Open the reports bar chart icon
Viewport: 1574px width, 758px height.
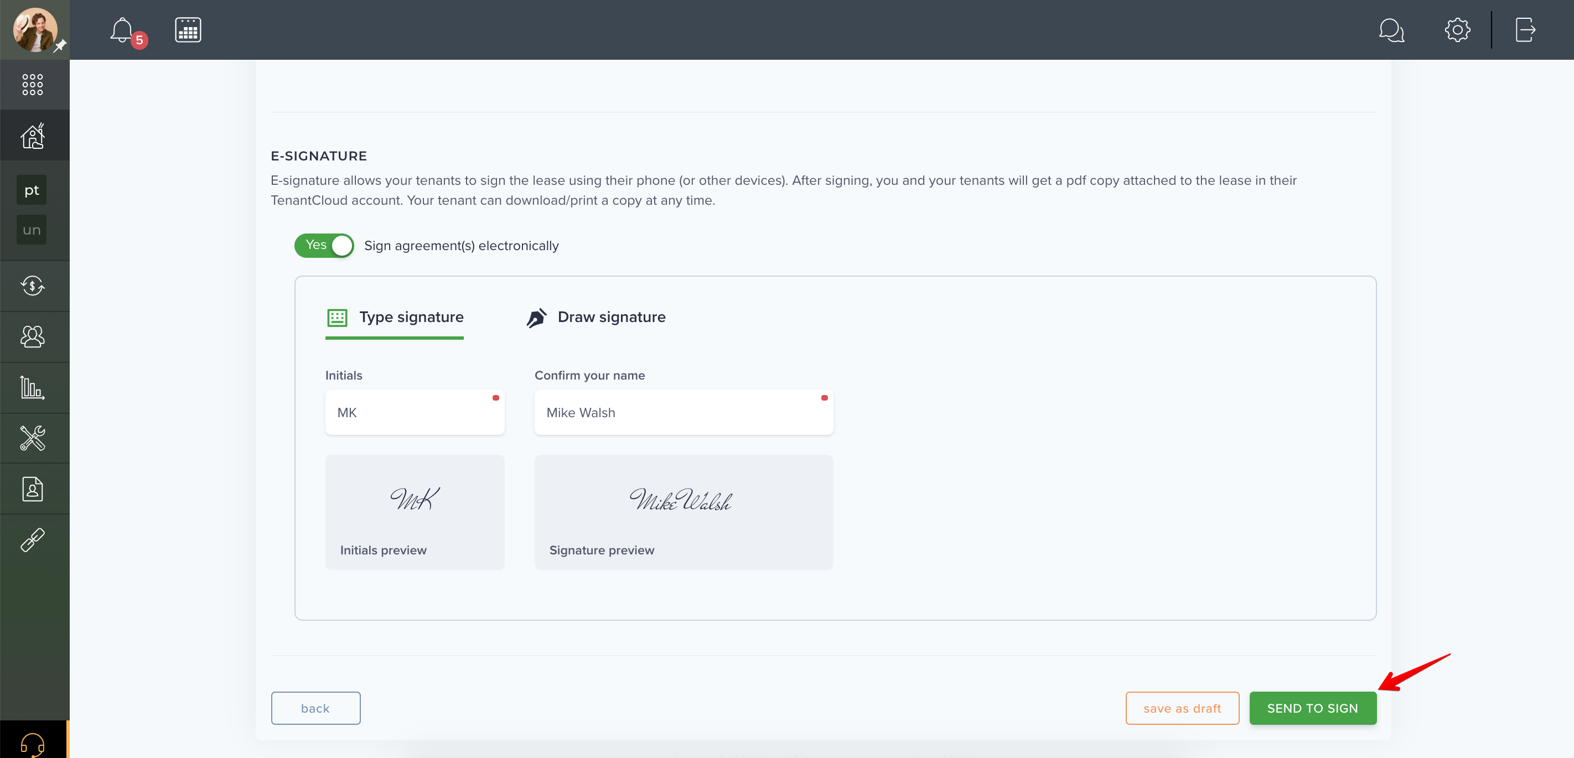33,387
